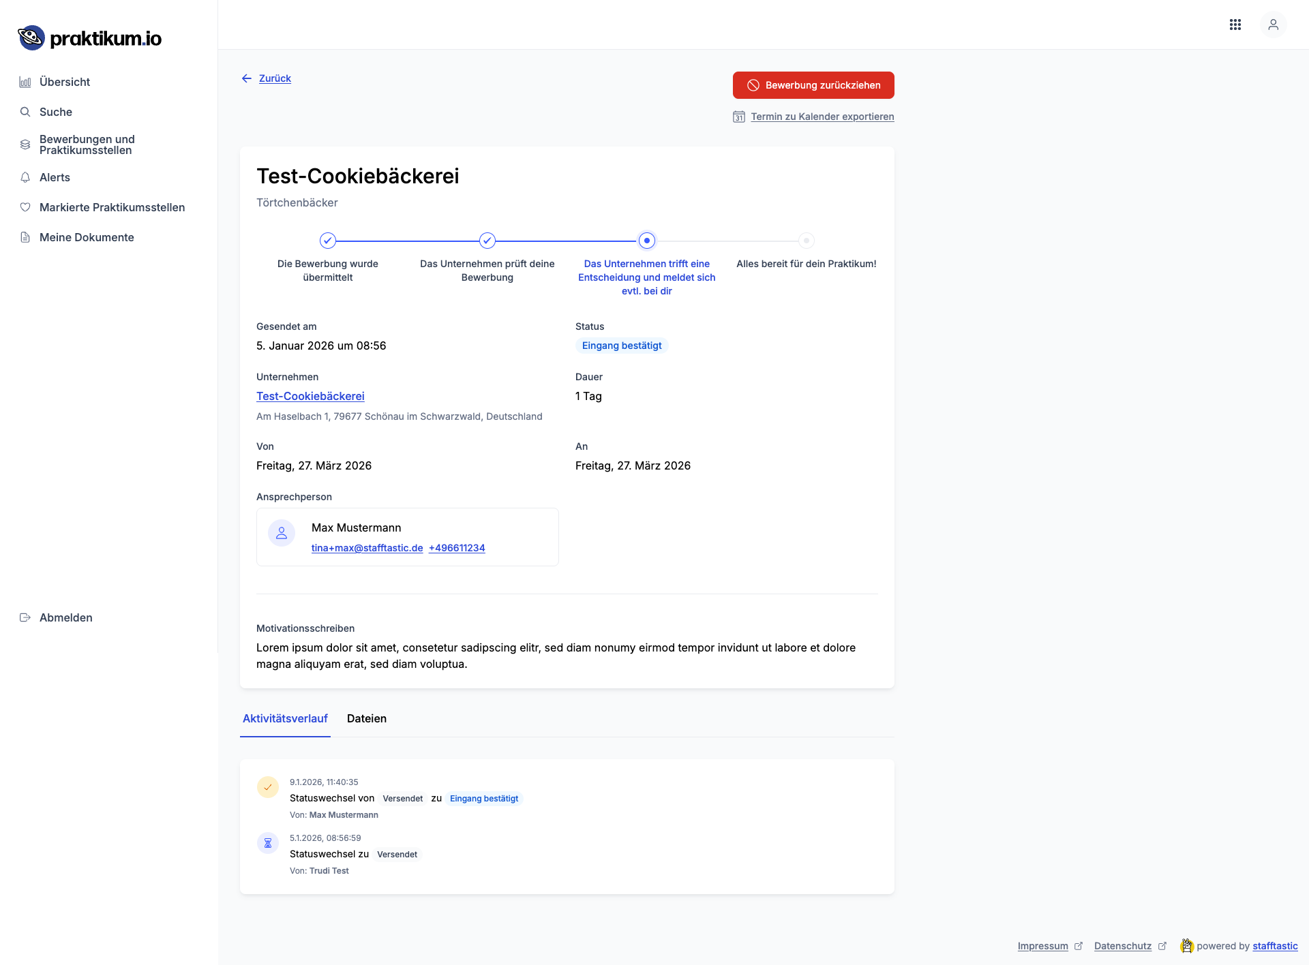Click the tina+max@stafftastic.de email link
Viewport: 1309px width, 965px height.
(x=367, y=548)
